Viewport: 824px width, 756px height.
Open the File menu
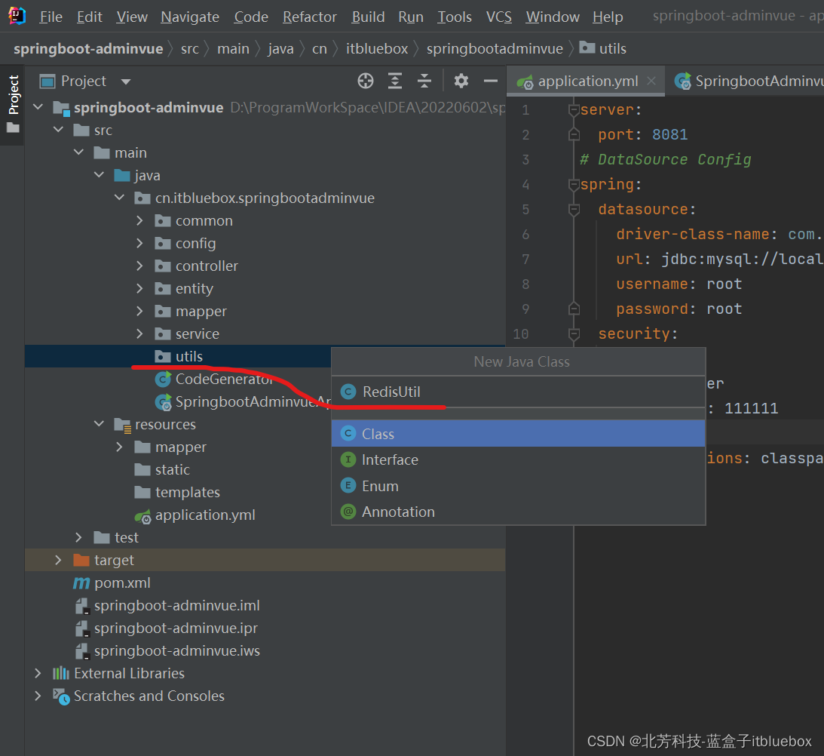(51, 17)
